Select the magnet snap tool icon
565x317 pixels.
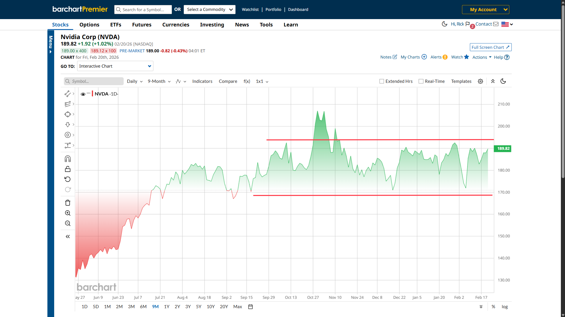[67, 159]
